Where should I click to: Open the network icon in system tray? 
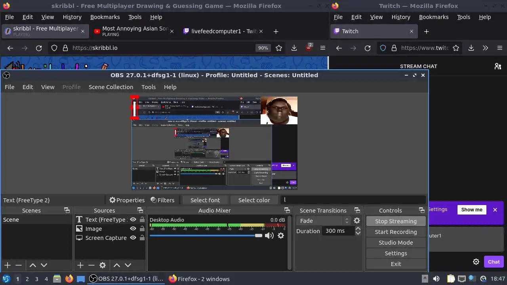pos(461,279)
